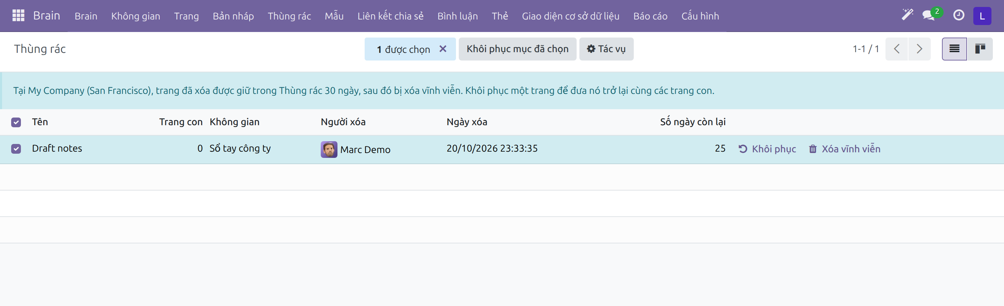Open the Không gian menu

click(x=136, y=16)
